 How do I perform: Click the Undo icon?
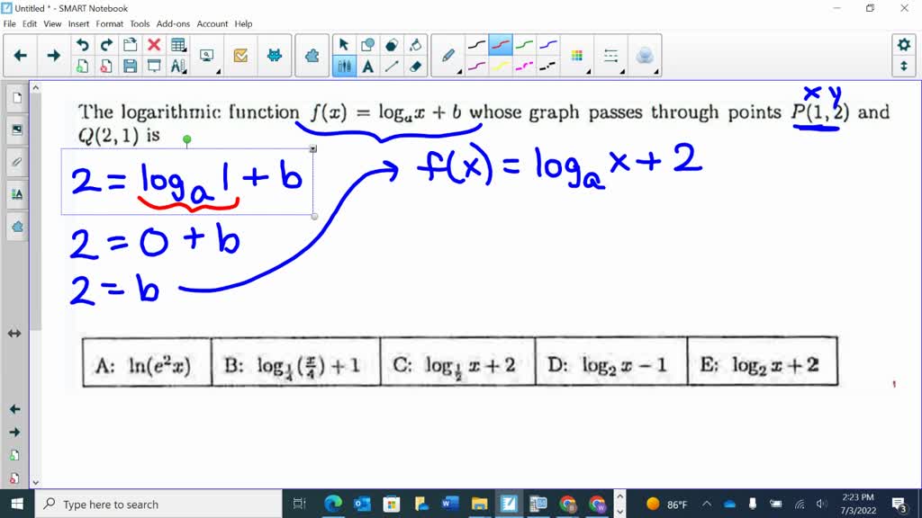pos(83,43)
